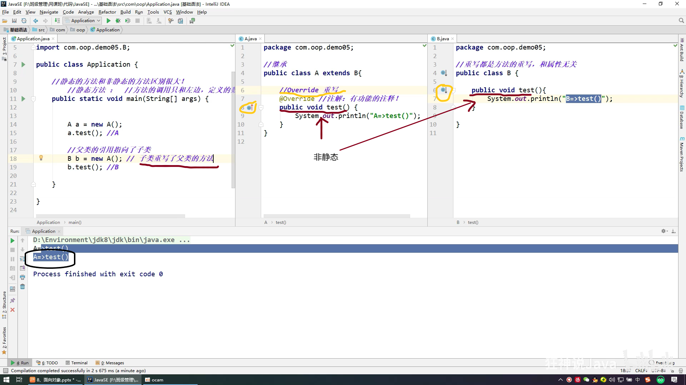The width and height of the screenshot is (686, 385).
Task: Click horizontal scrollbar under Application.java editor
Action: tap(111, 216)
